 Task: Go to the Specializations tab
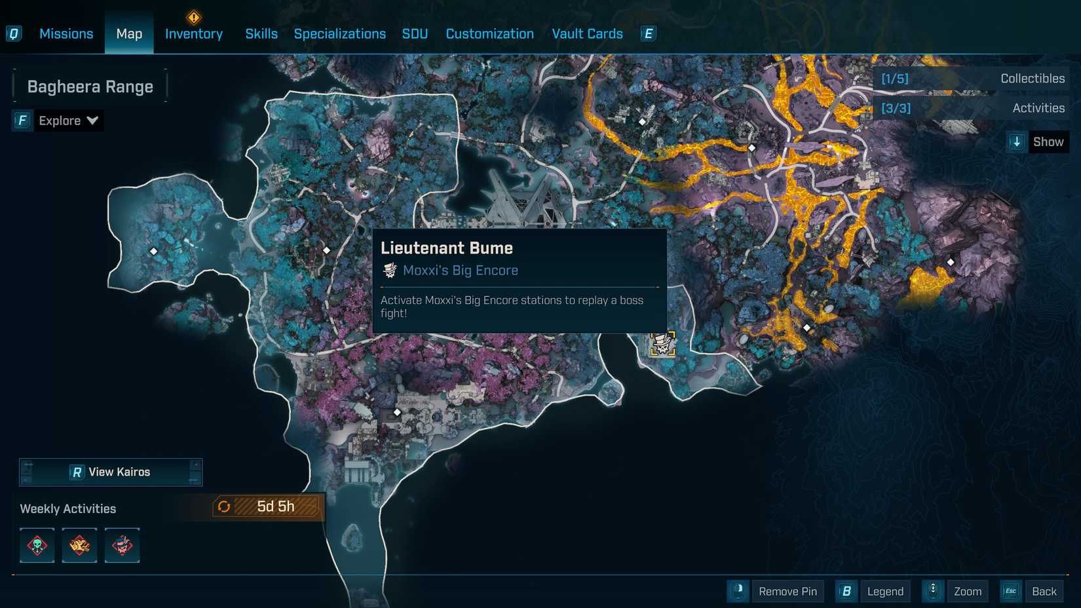(x=340, y=34)
